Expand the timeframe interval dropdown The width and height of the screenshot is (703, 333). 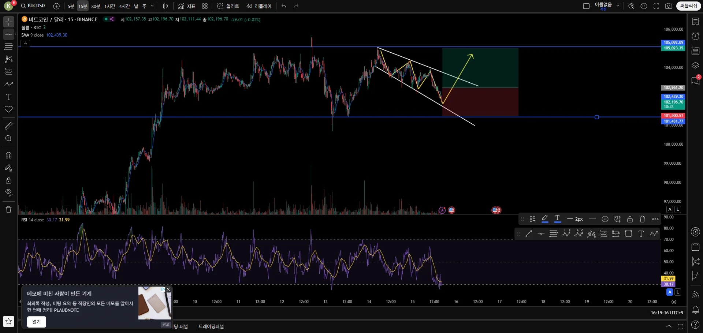pos(152,6)
